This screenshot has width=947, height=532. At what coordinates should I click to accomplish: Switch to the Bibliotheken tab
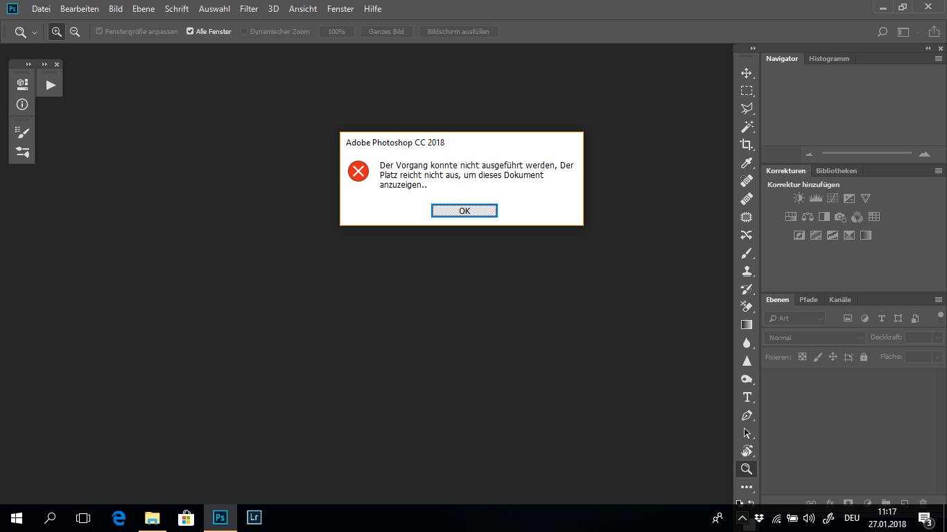[x=836, y=171]
